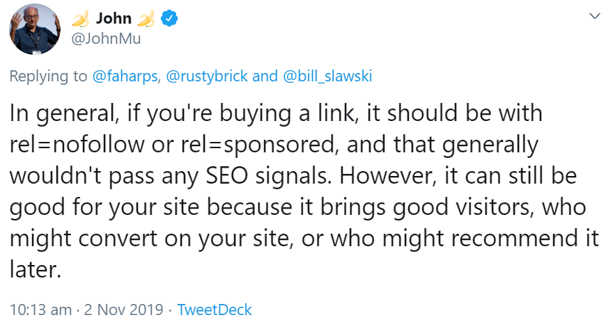Open the John display name profile link
This screenshot has width=613, height=329.
click(x=114, y=19)
